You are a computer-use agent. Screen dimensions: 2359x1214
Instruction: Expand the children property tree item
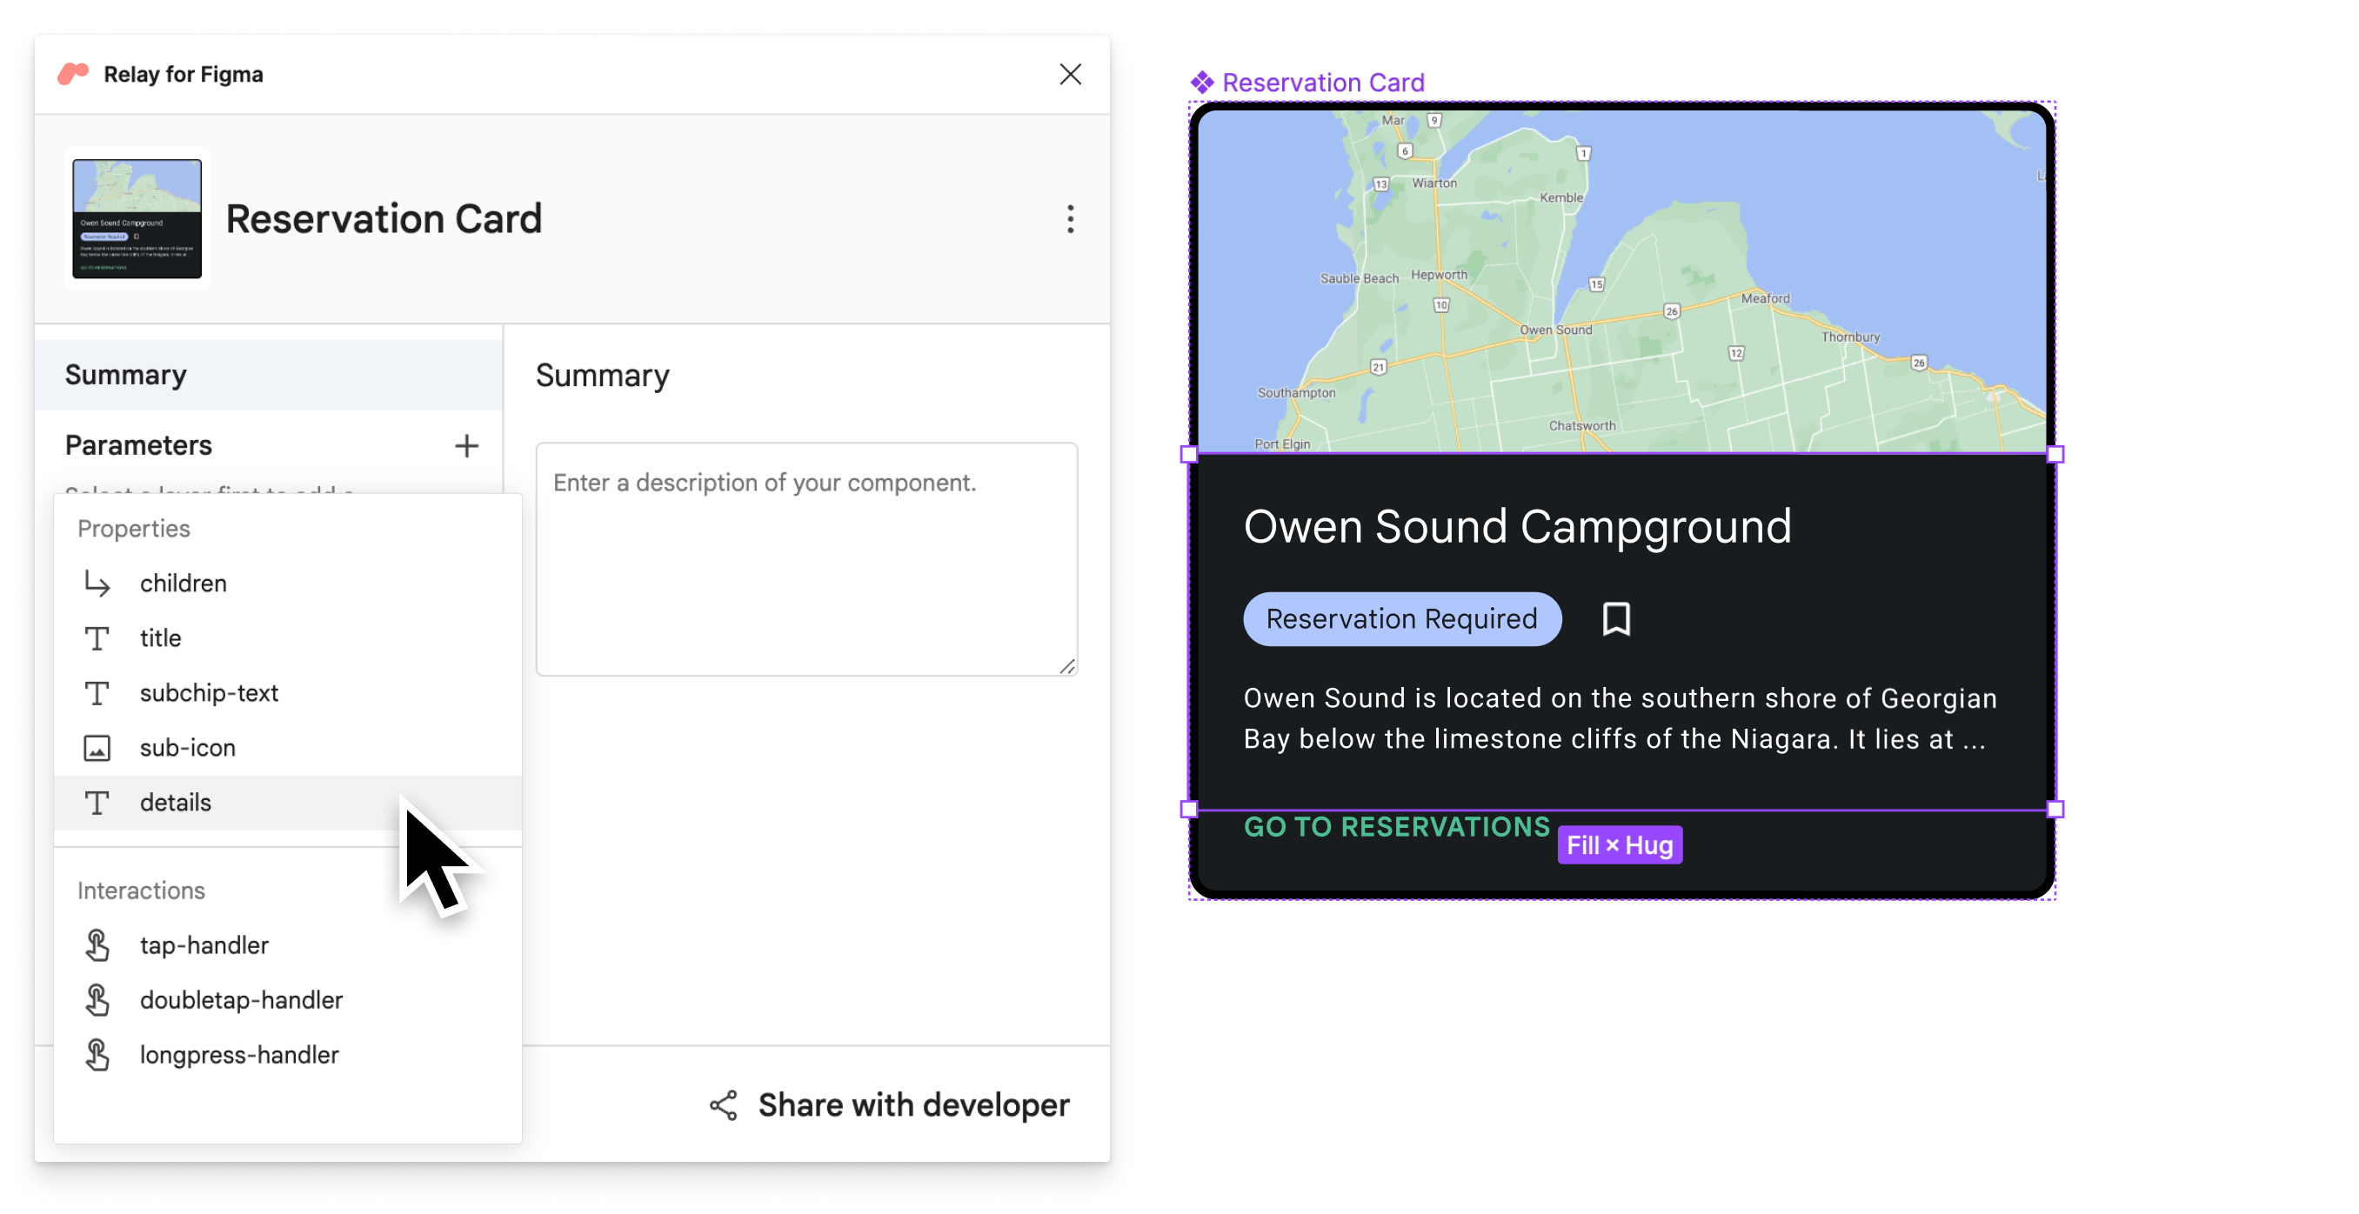(97, 583)
